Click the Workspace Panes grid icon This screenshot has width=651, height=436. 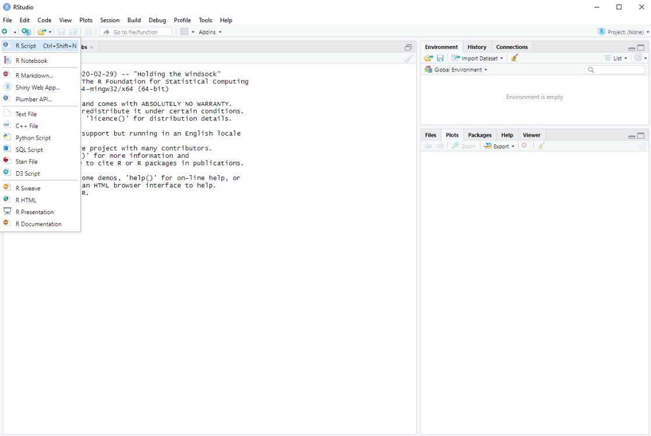[x=185, y=32]
